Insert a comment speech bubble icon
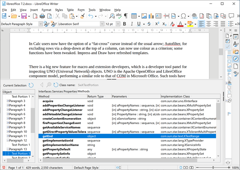Viewport: 240px width, 170px height. [x=231, y=16]
